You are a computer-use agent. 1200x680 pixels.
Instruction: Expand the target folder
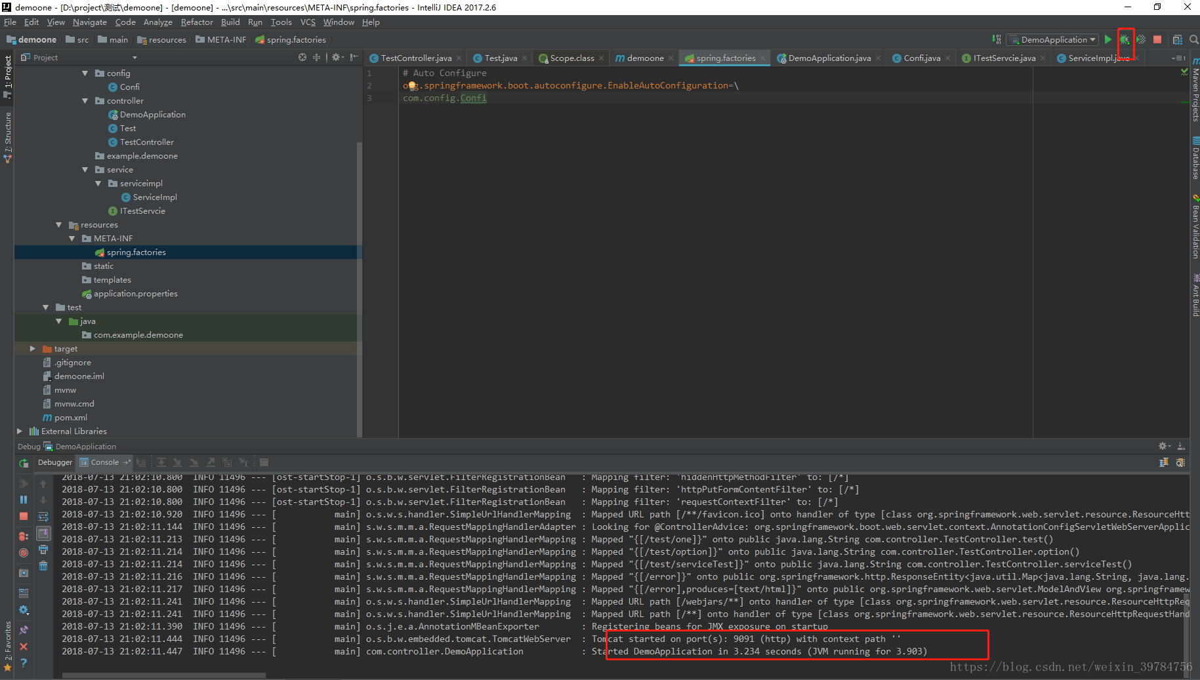[x=32, y=349]
